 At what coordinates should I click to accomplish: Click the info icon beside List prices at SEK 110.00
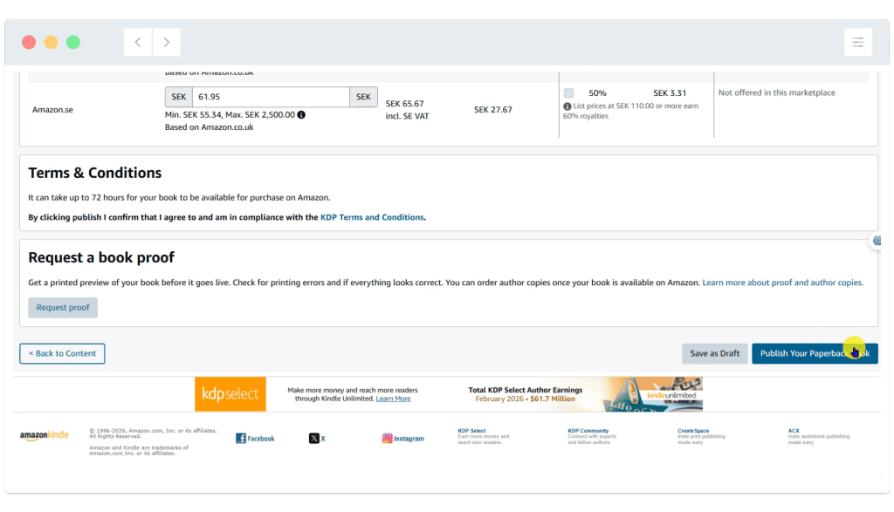pyautogui.click(x=567, y=106)
